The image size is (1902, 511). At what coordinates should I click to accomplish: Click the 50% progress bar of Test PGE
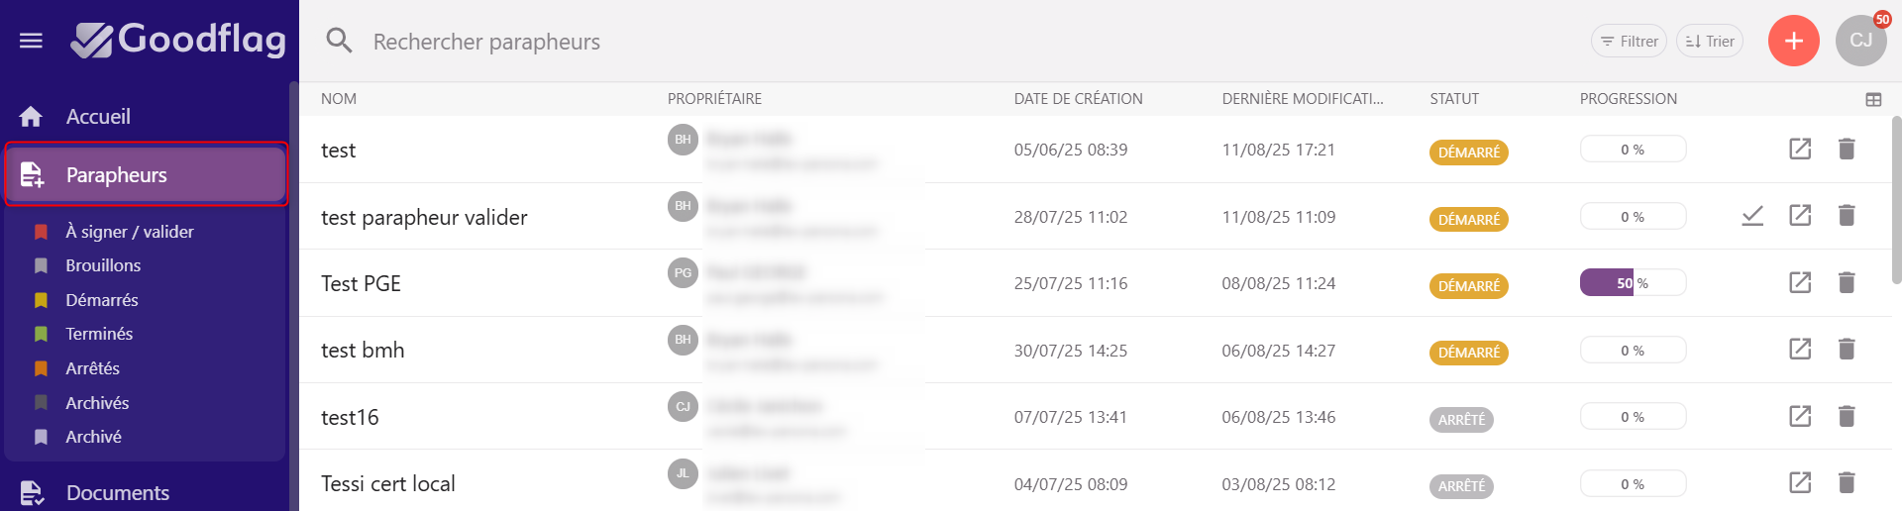pos(1632,283)
